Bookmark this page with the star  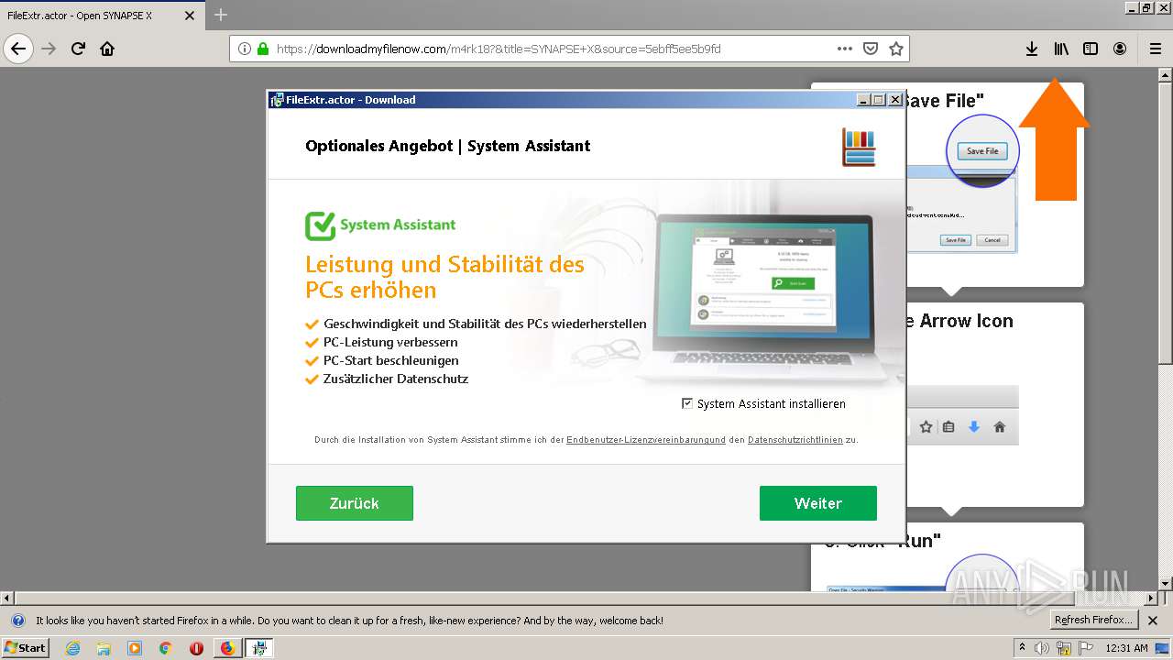896,49
